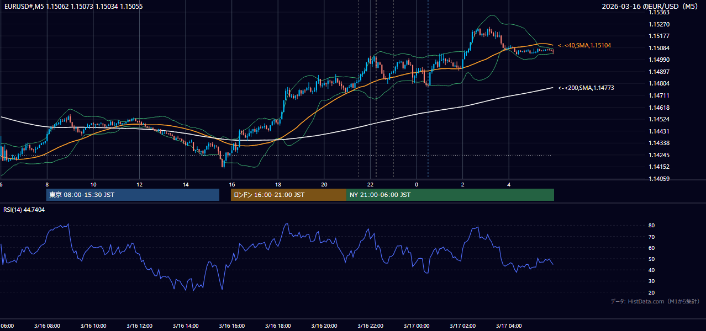706x331 pixels.
Task: Click price axis value 1.15177
Action: tap(658, 36)
